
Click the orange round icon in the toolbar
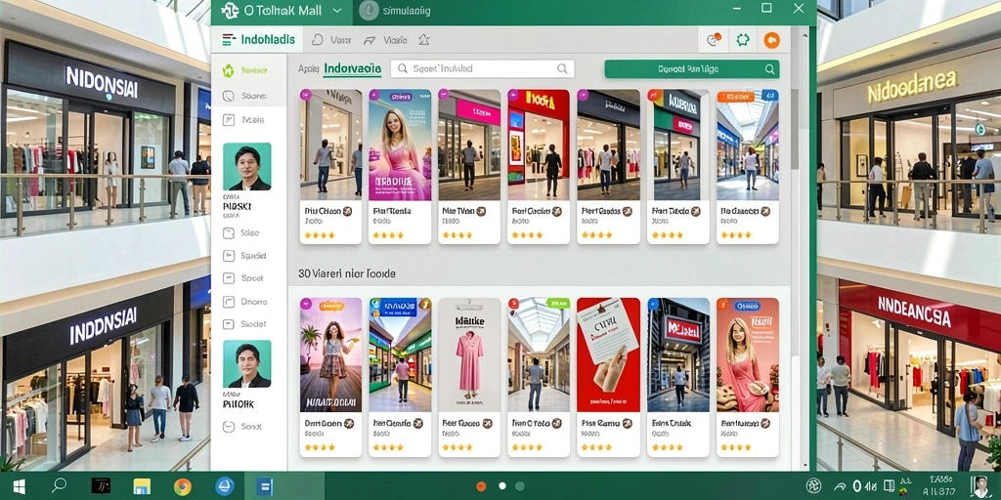click(x=772, y=40)
